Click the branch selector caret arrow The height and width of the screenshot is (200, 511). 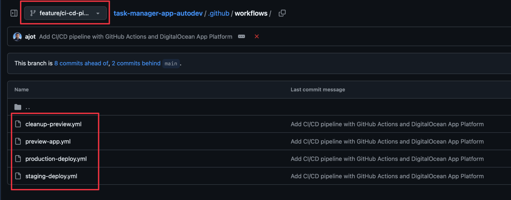(98, 14)
